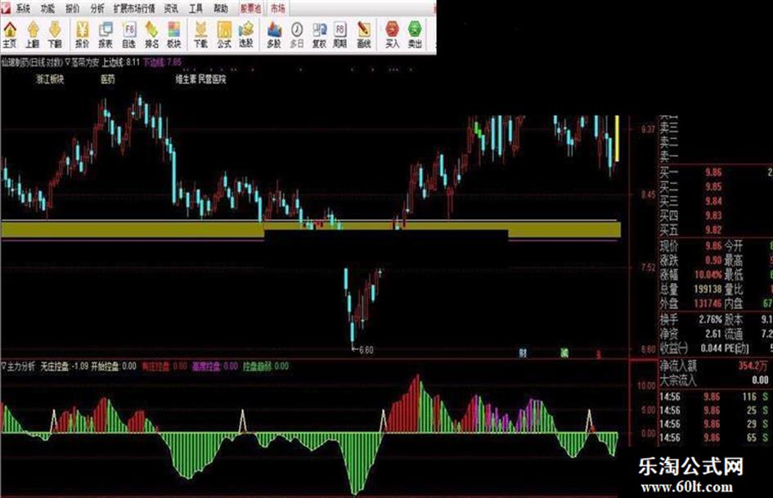This screenshot has height=498, width=773.
Task: Click the 现价 9.86 value
Action: tap(712, 245)
